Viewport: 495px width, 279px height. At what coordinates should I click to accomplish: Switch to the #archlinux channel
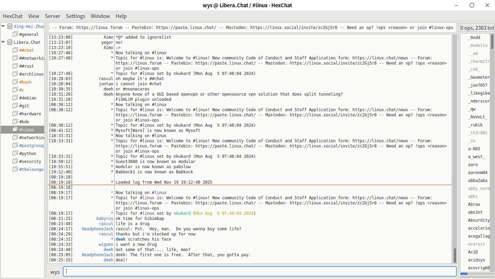[x=31, y=74]
